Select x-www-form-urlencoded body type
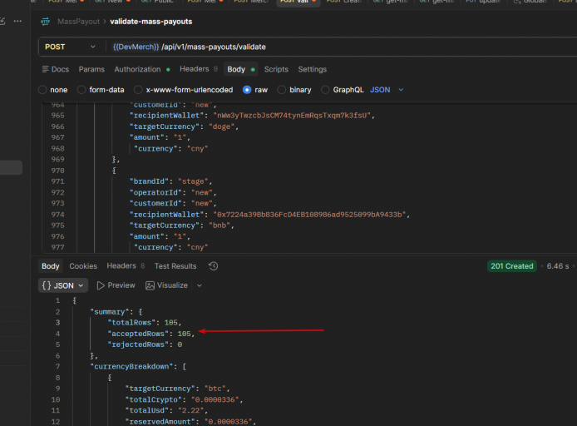The width and height of the screenshot is (577, 426). (138, 90)
